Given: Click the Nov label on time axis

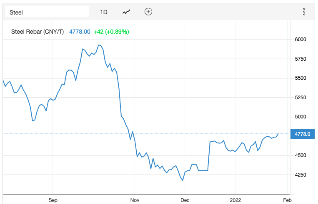Looking at the screenshot, I should click(x=135, y=200).
